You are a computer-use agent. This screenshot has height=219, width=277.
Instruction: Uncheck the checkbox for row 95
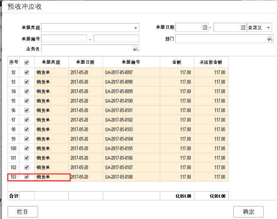tap(27, 101)
